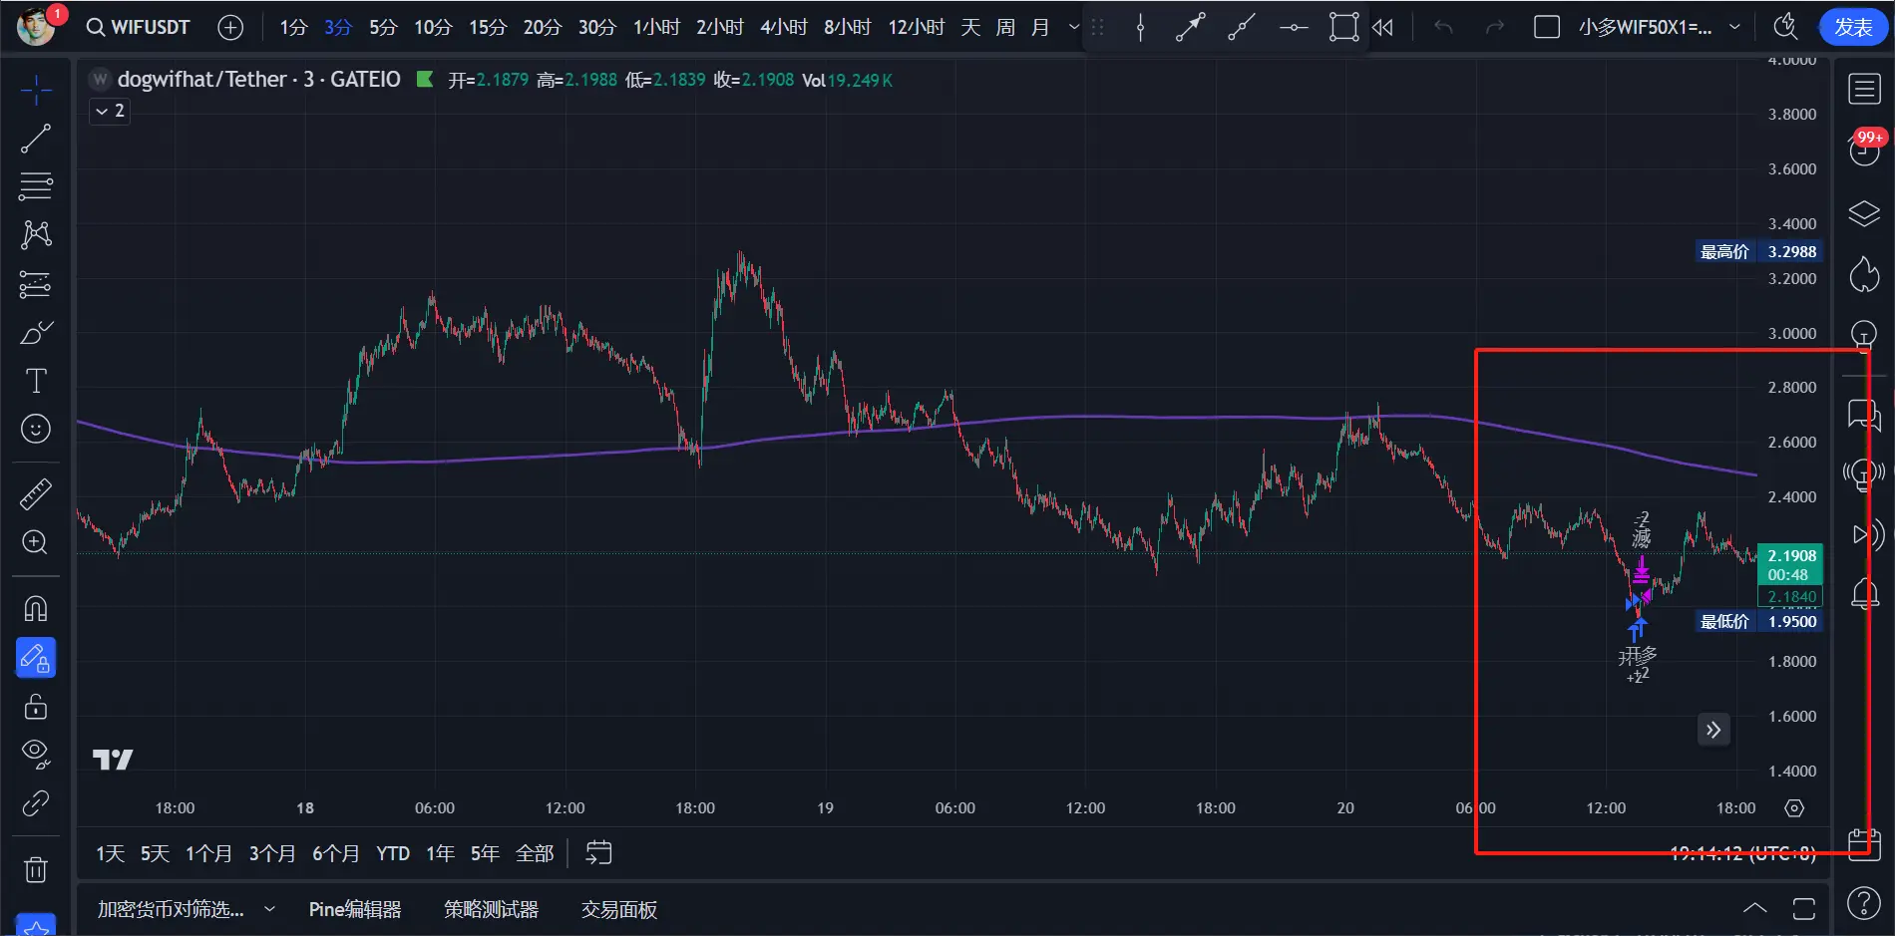Toggle the layout checkbox square in toolbar
The width and height of the screenshot is (1895, 936).
[x=1546, y=27]
